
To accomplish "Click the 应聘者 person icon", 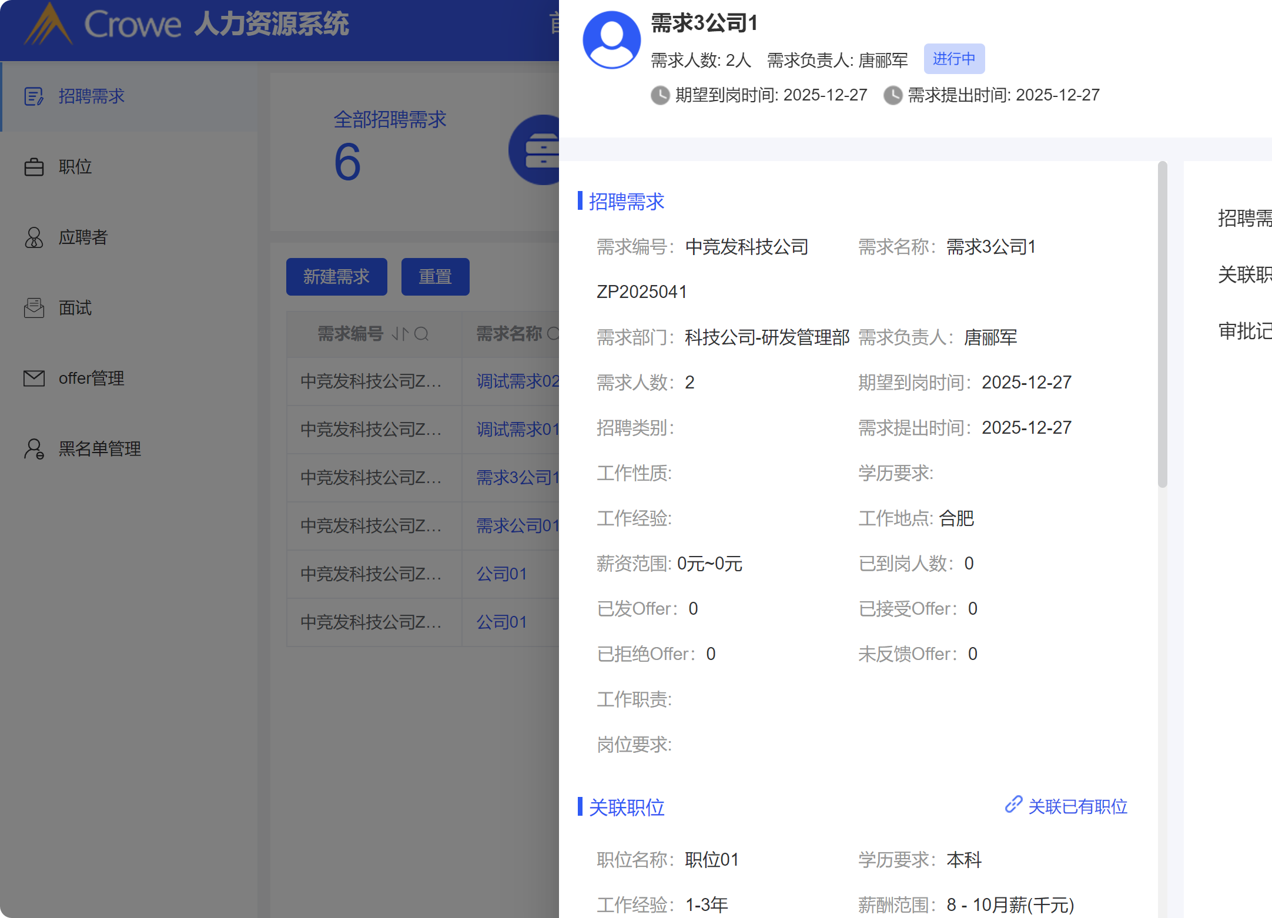I will (34, 237).
